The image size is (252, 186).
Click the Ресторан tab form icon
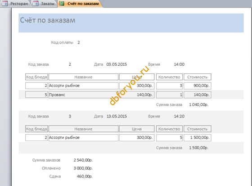tap(5, 4)
